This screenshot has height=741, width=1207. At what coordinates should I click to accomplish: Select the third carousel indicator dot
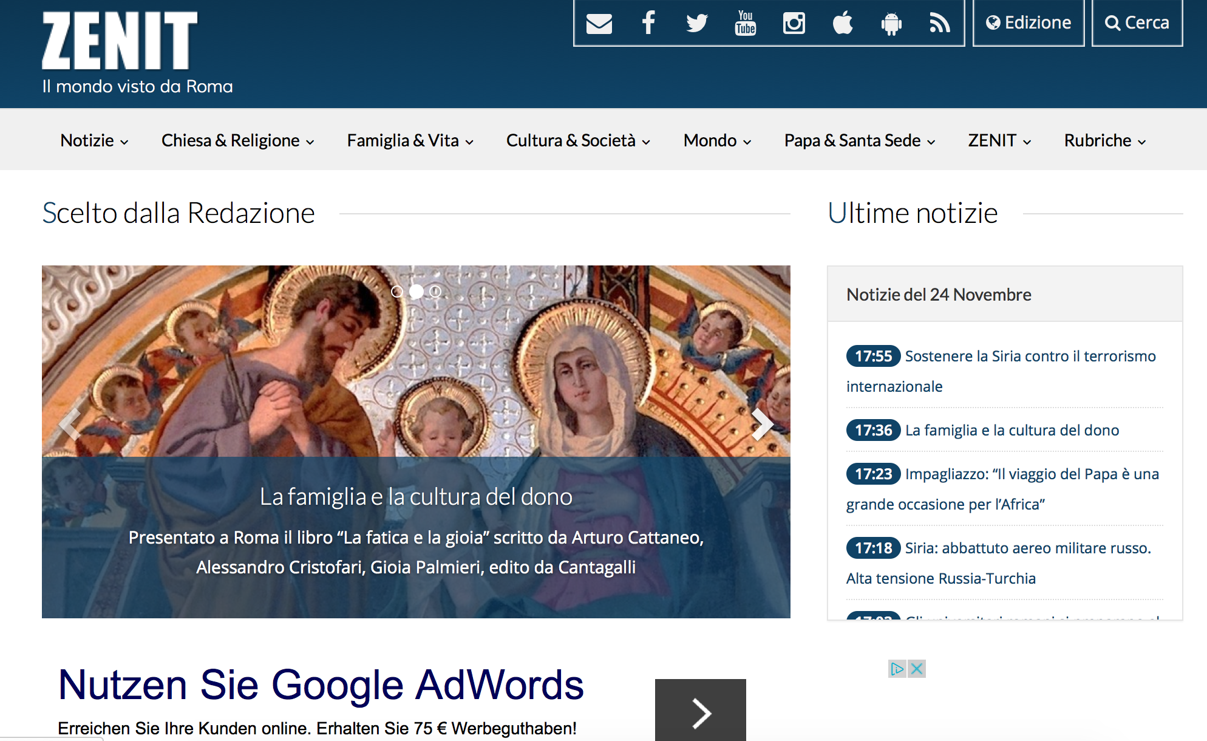435,292
